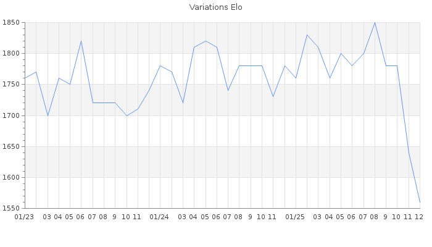Screen dimensions: 432x247
Task: Select the first dip to 1700 after 01/23
Action: (48, 115)
